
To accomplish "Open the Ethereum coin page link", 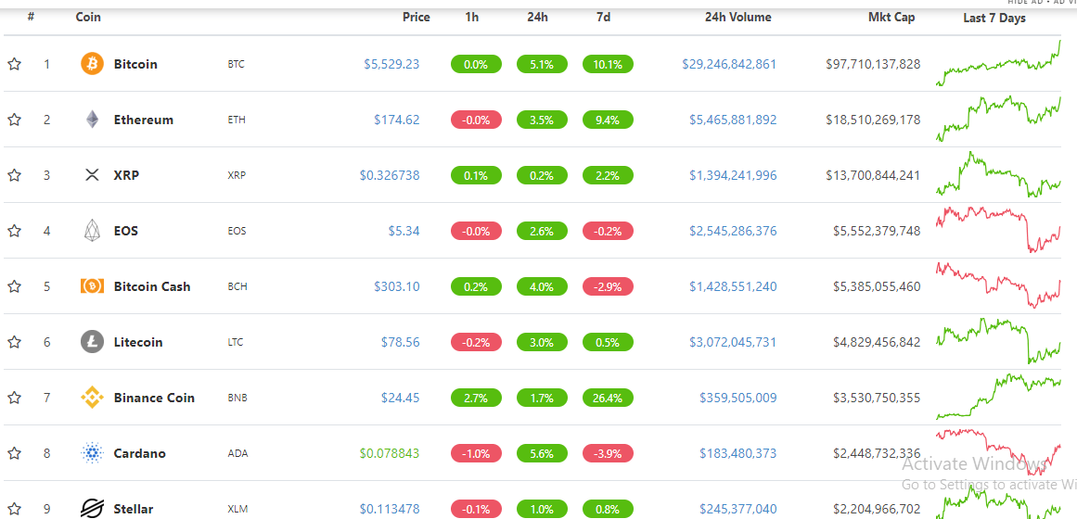I will 144,120.
